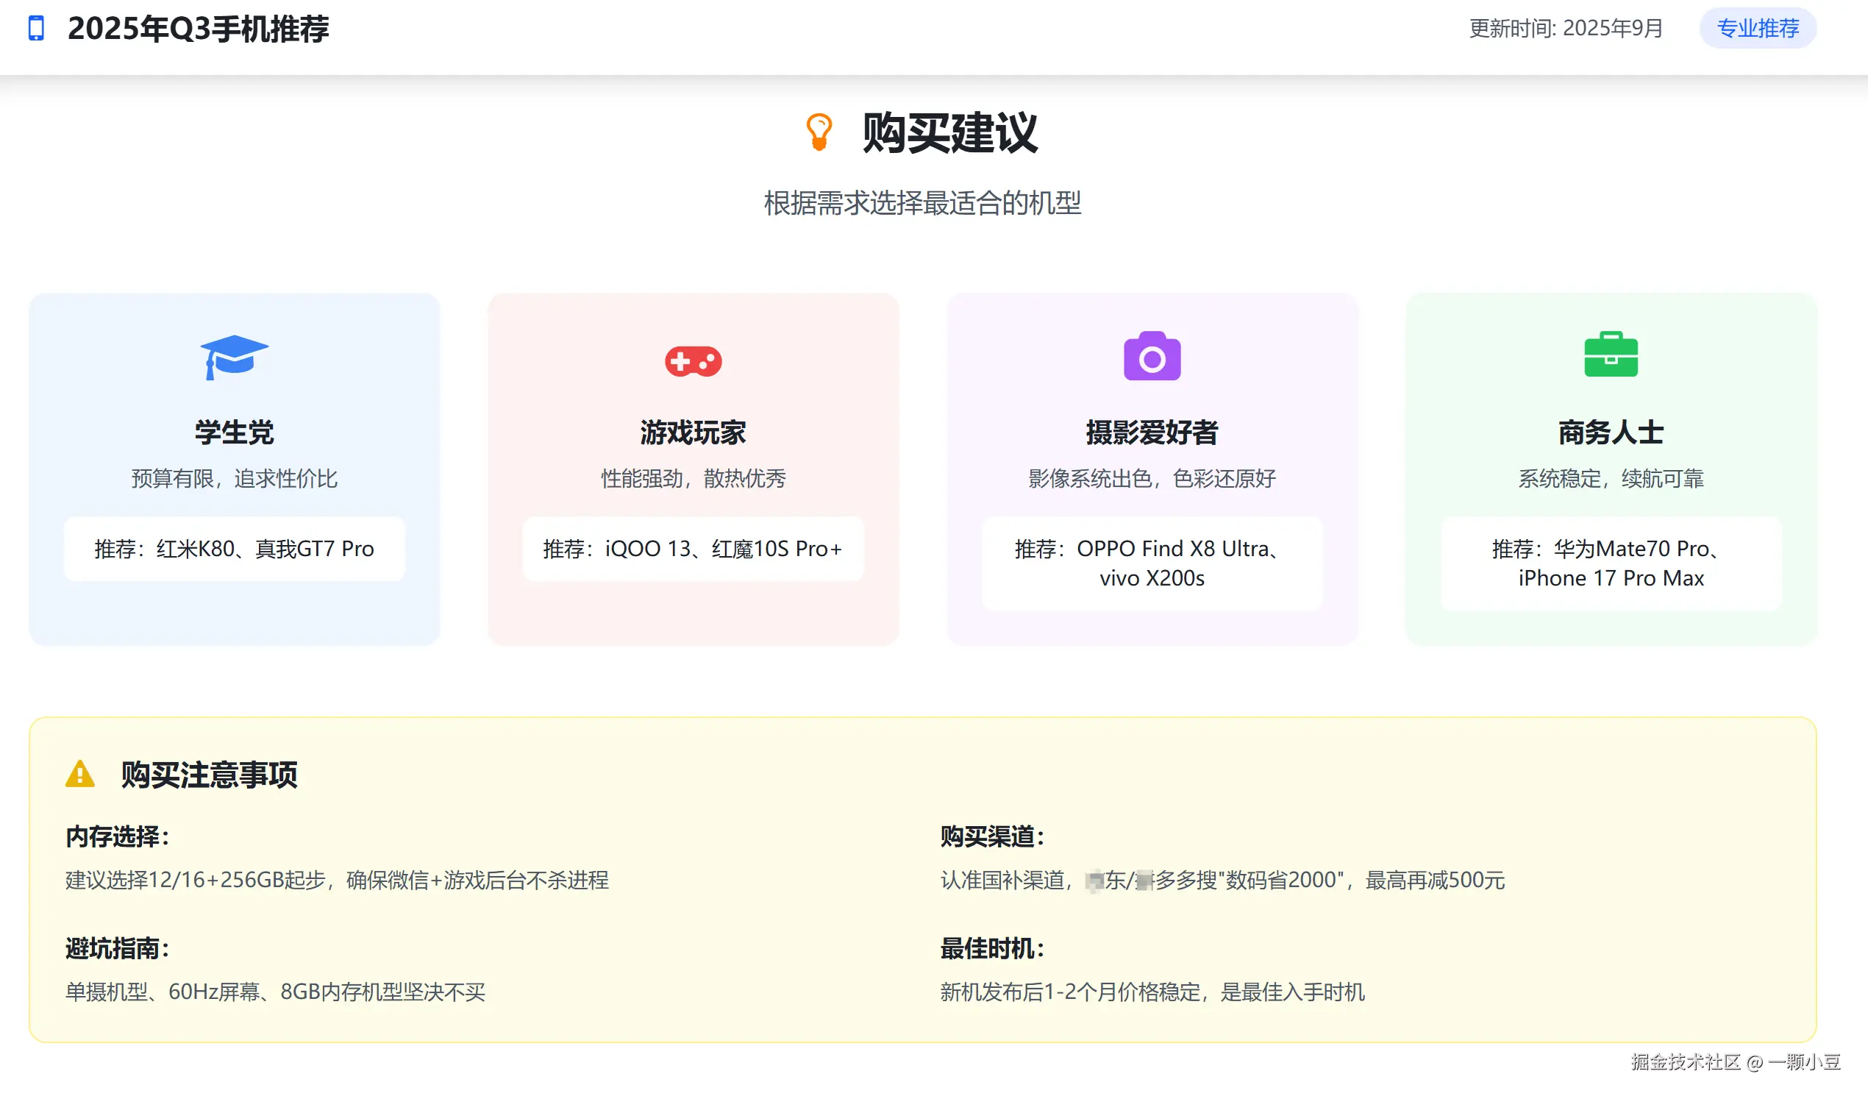Select the 商务人士 card heading

tap(1611, 433)
